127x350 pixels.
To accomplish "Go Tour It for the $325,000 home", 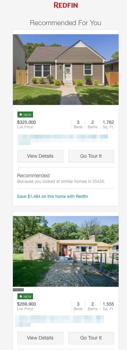I will pyautogui.click(x=91, y=156).
